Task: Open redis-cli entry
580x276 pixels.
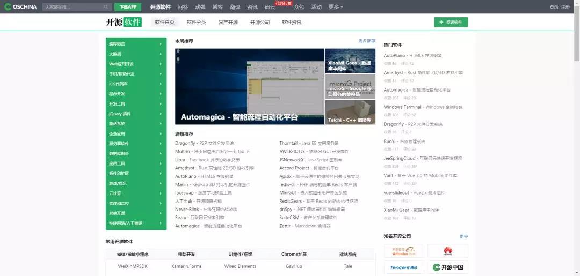Action: click(x=318, y=184)
